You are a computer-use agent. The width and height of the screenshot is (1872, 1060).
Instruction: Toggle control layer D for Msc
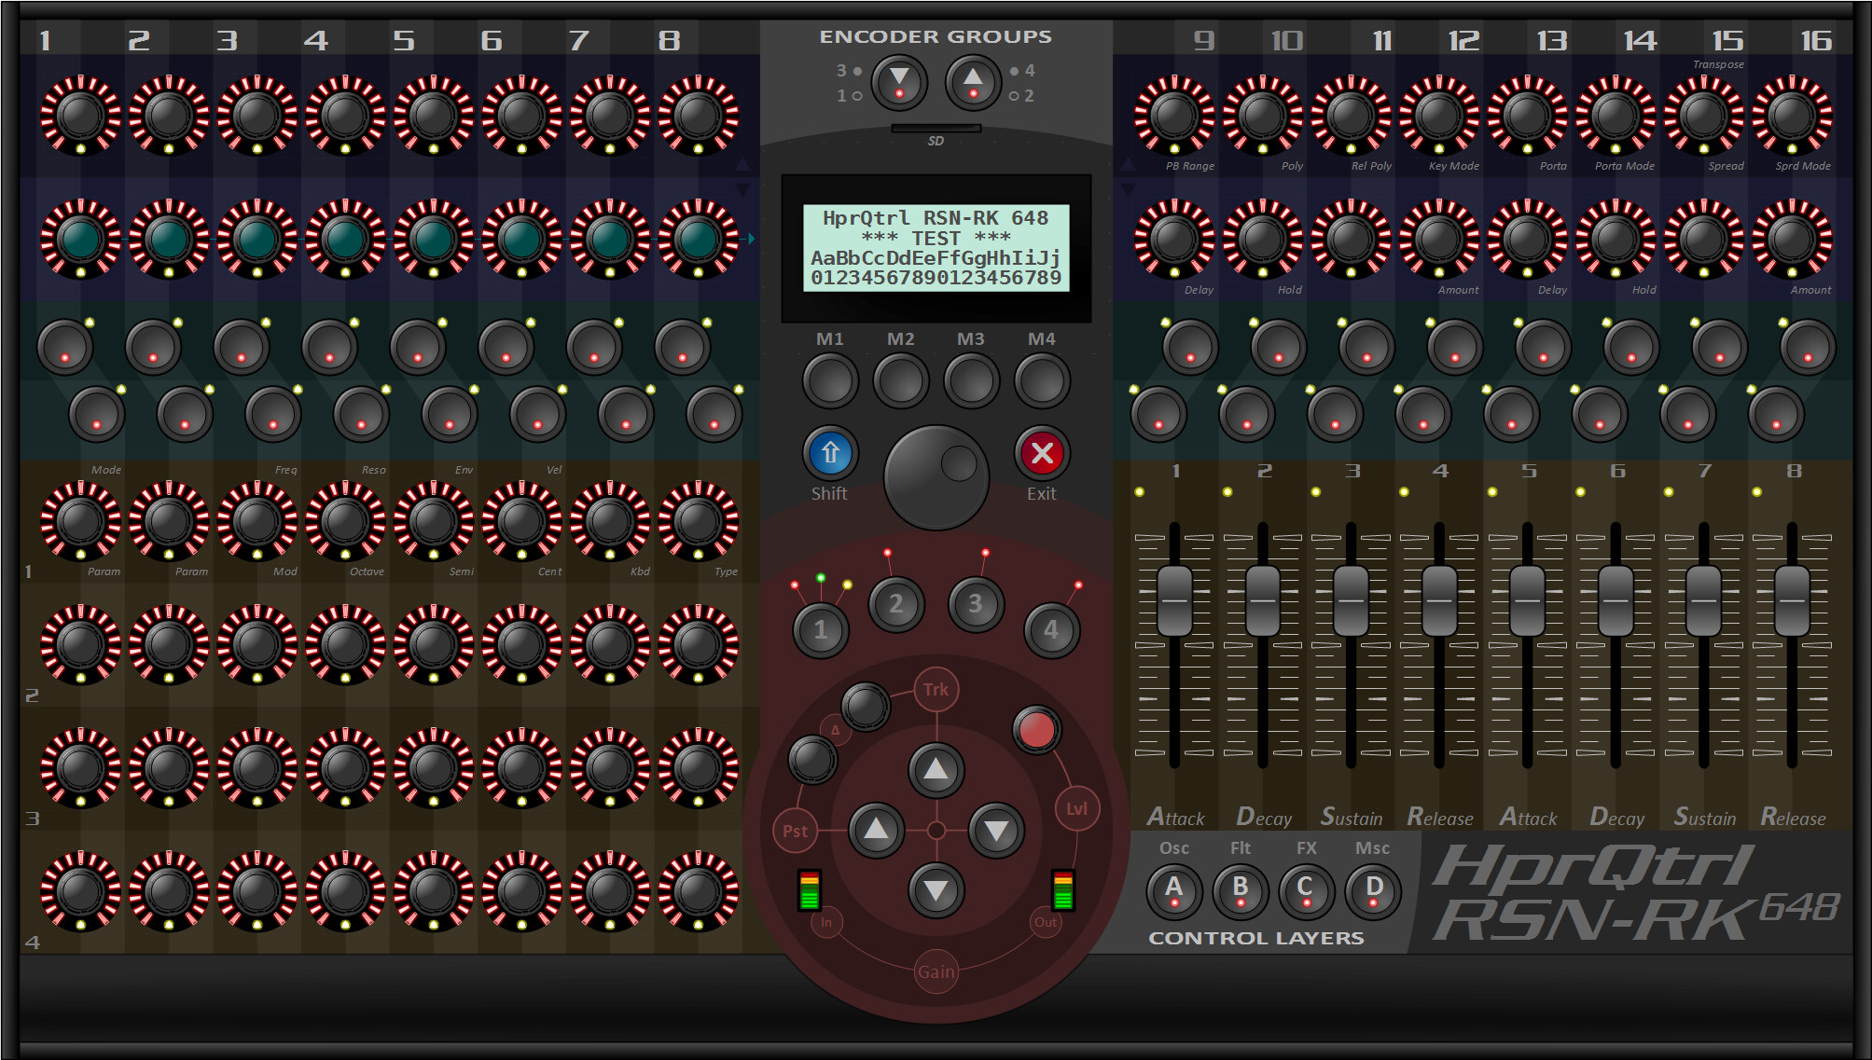click(x=1373, y=890)
